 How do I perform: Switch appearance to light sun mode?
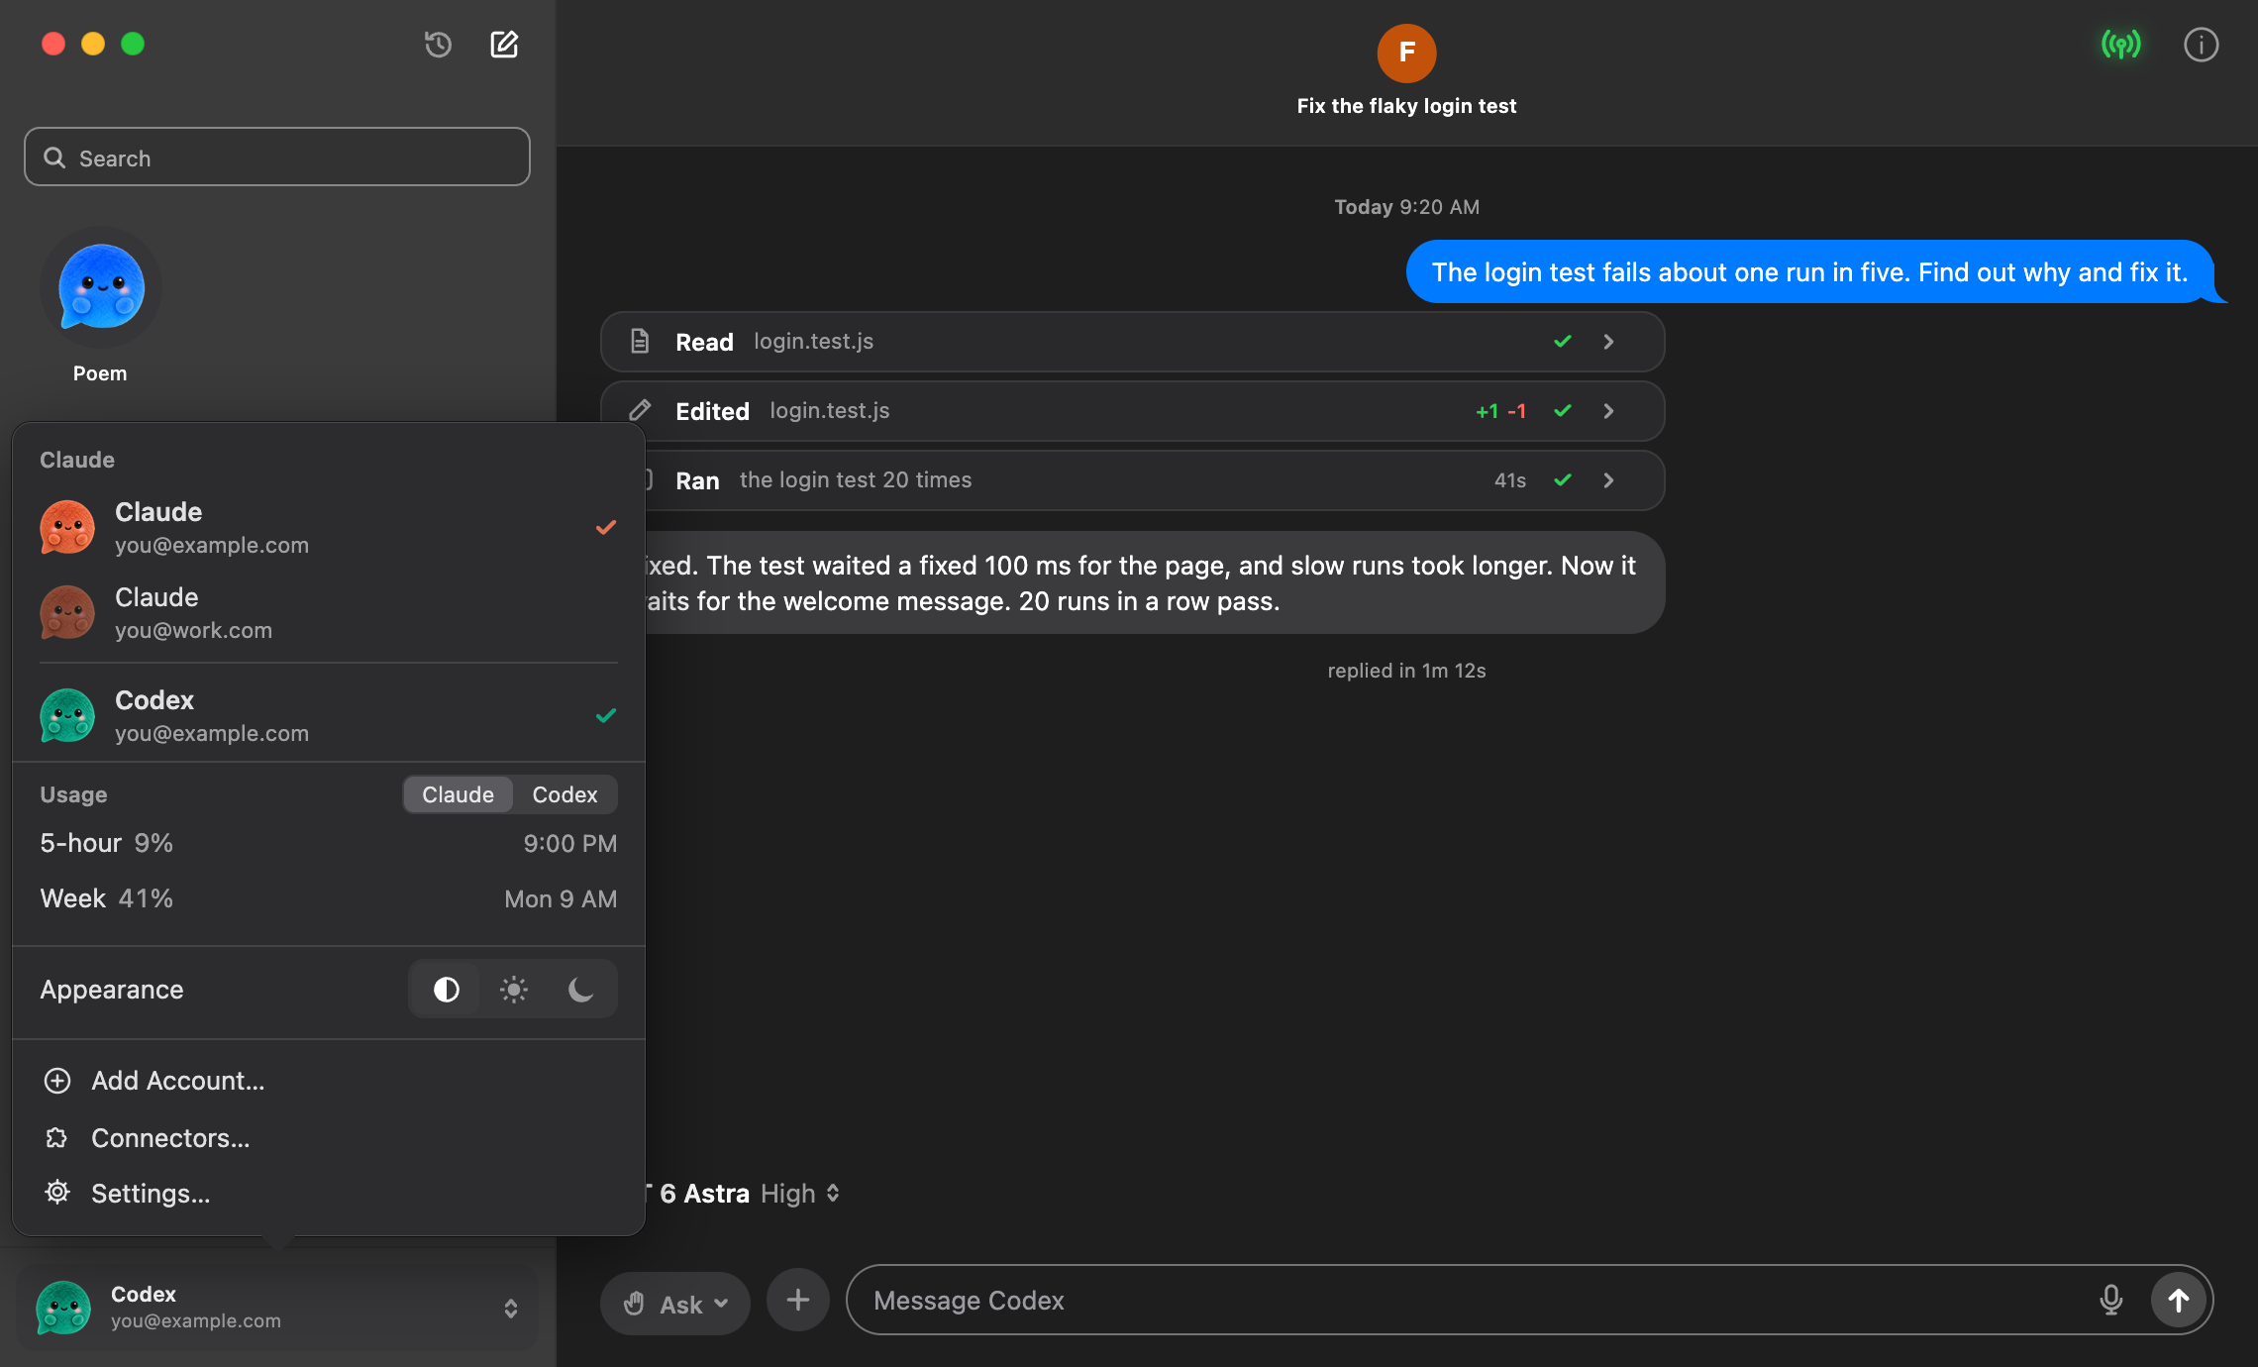pyautogui.click(x=513, y=989)
